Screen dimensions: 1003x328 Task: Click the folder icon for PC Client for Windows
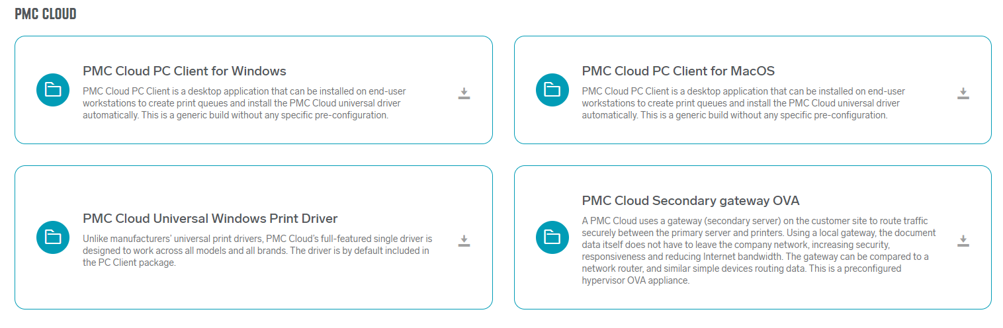(x=53, y=90)
